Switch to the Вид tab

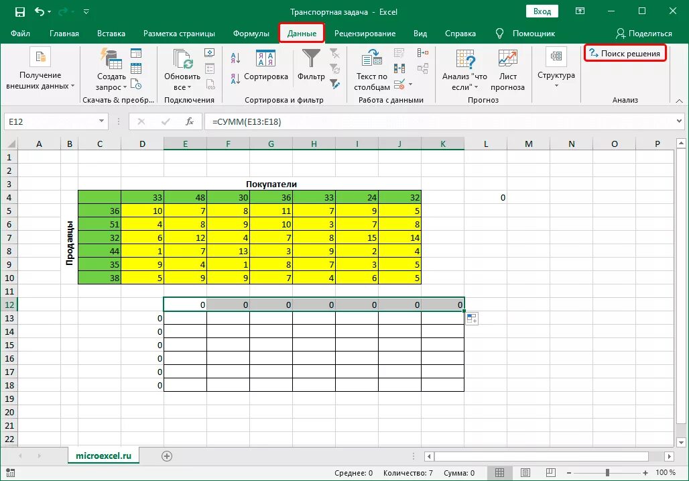420,34
